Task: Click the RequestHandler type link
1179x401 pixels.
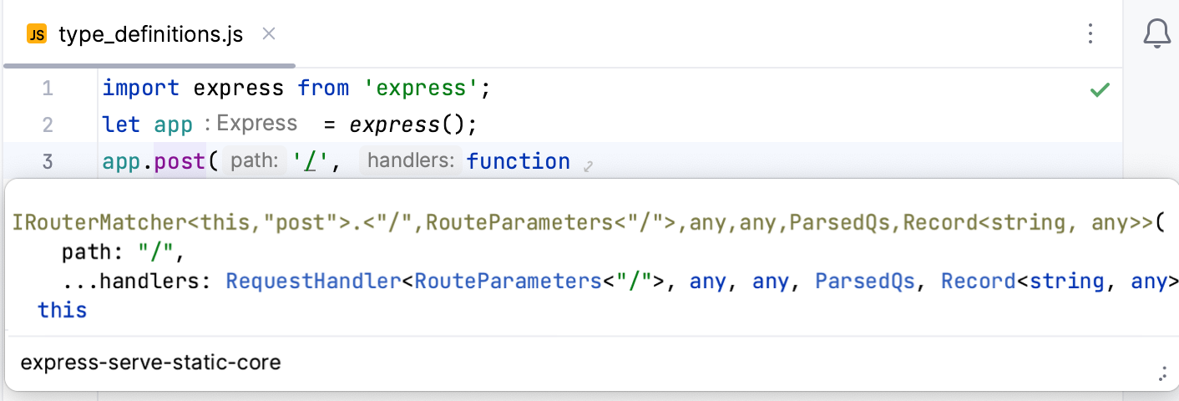Action: pyautogui.click(x=313, y=282)
